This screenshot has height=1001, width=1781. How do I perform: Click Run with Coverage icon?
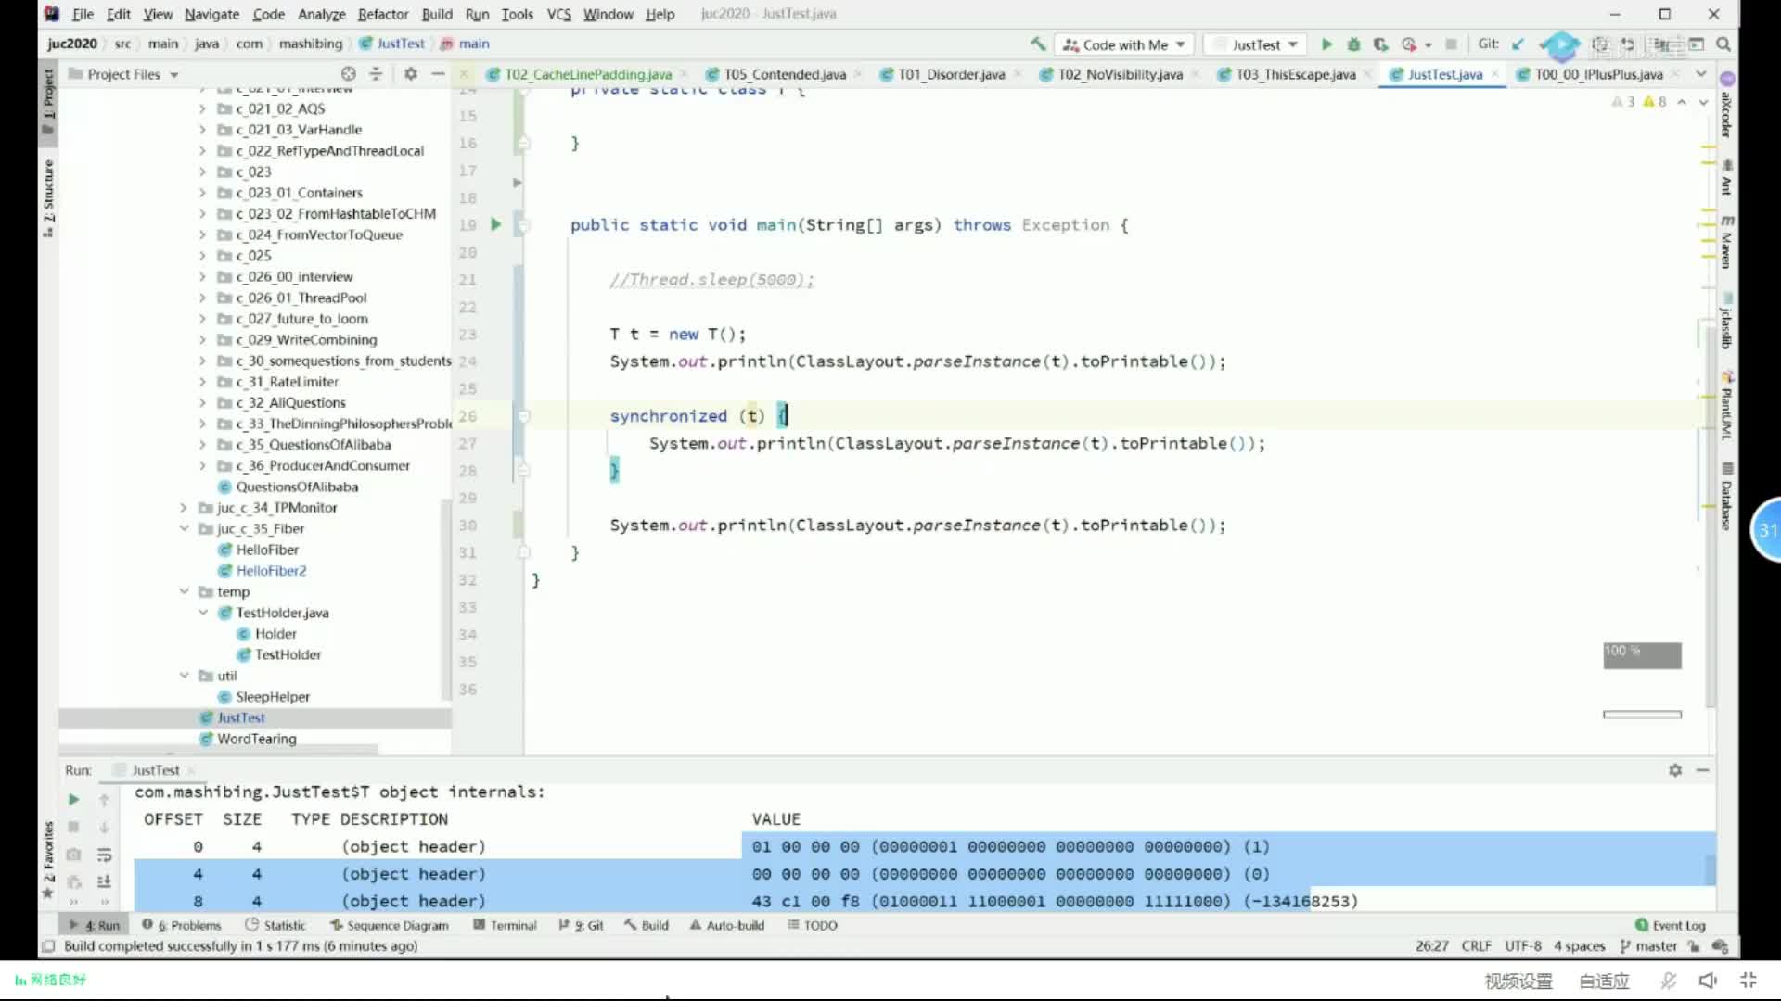point(1380,44)
